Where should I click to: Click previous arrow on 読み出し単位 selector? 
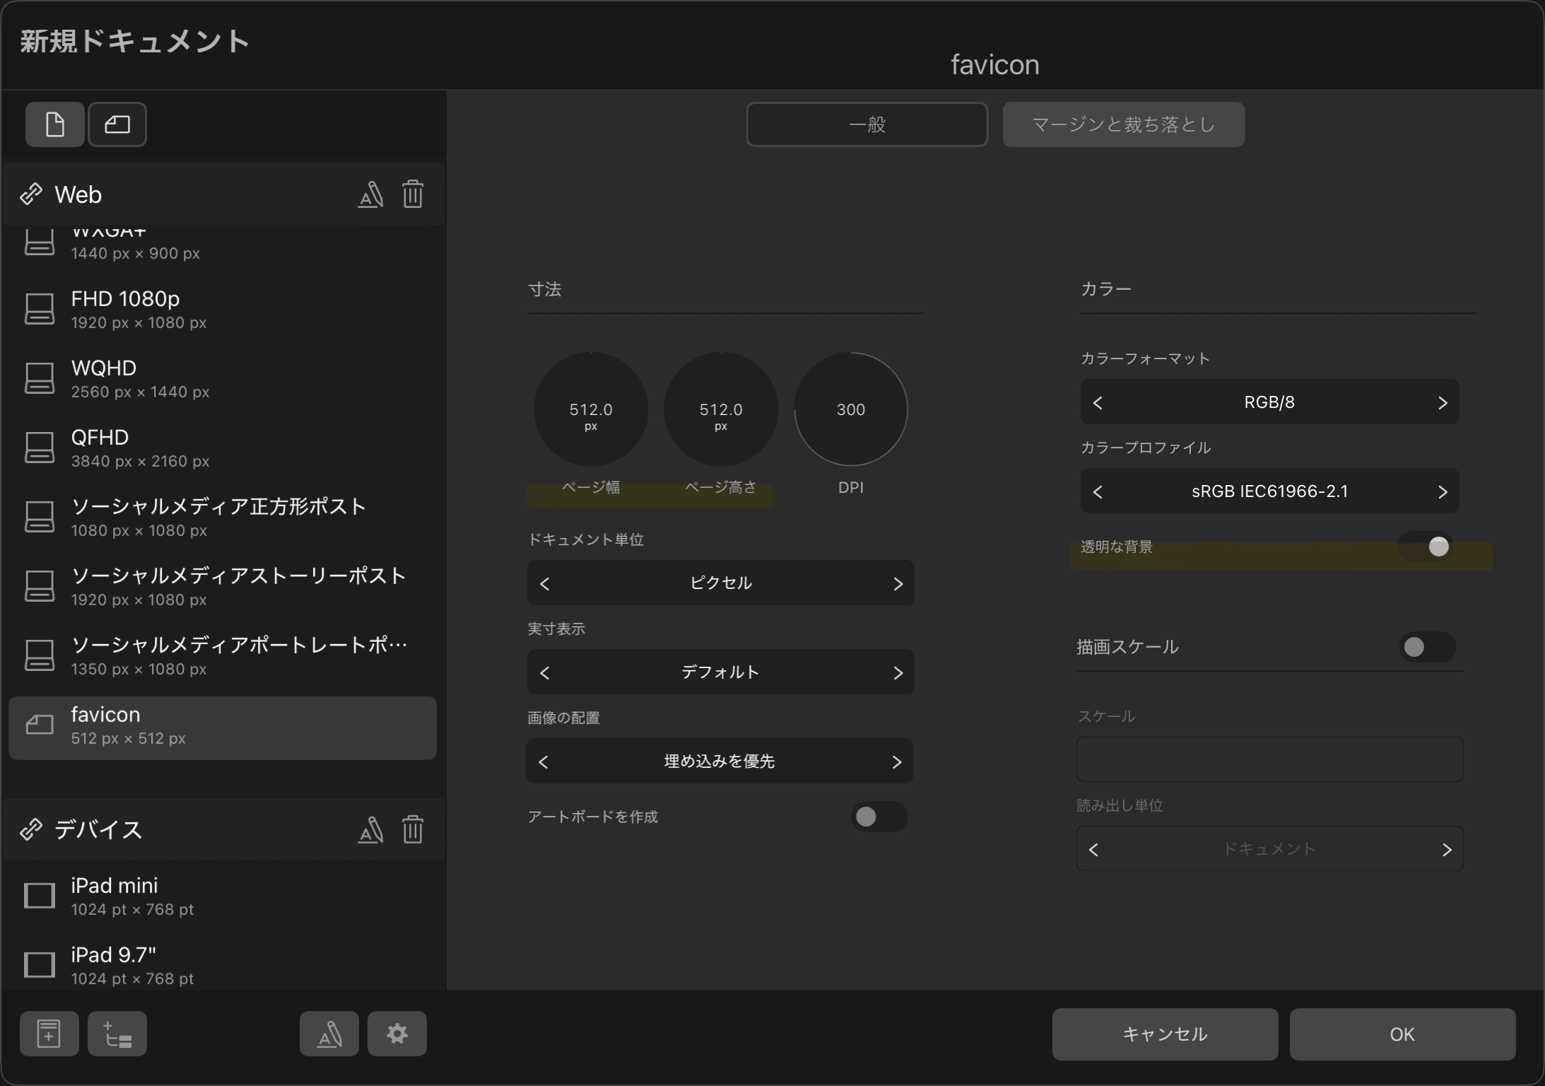pos(1093,849)
